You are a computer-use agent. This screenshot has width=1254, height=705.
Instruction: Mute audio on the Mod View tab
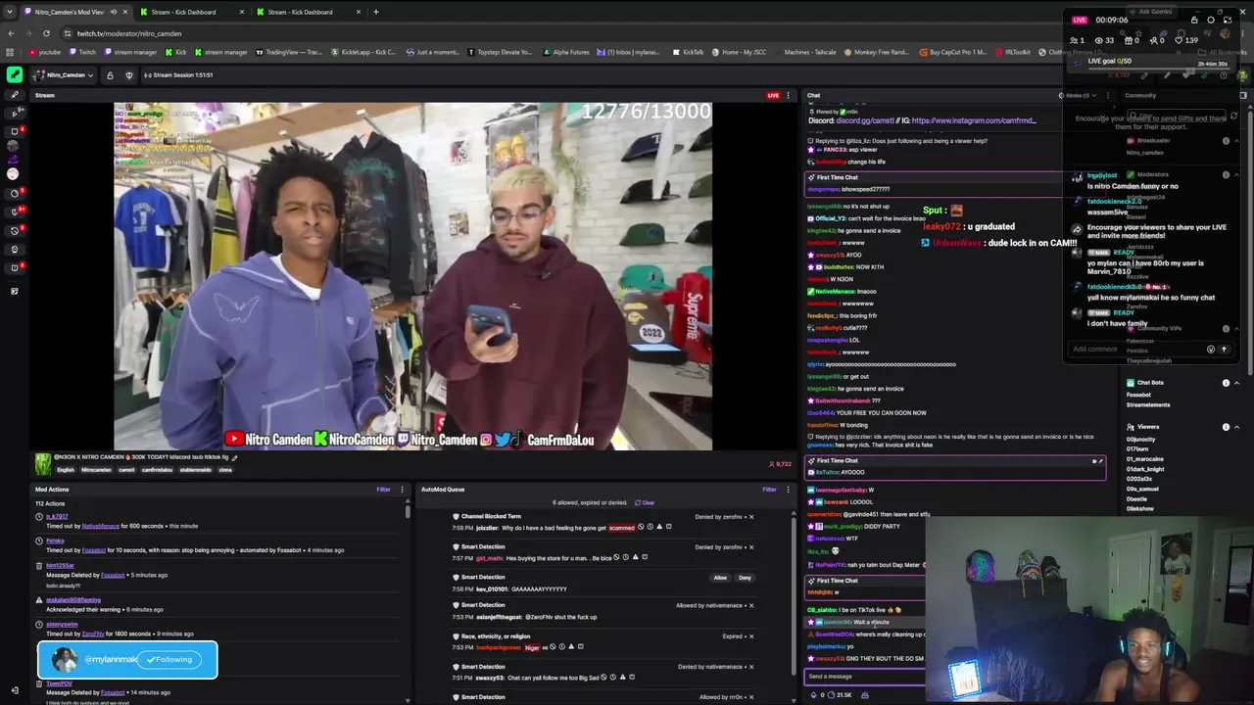(x=114, y=12)
